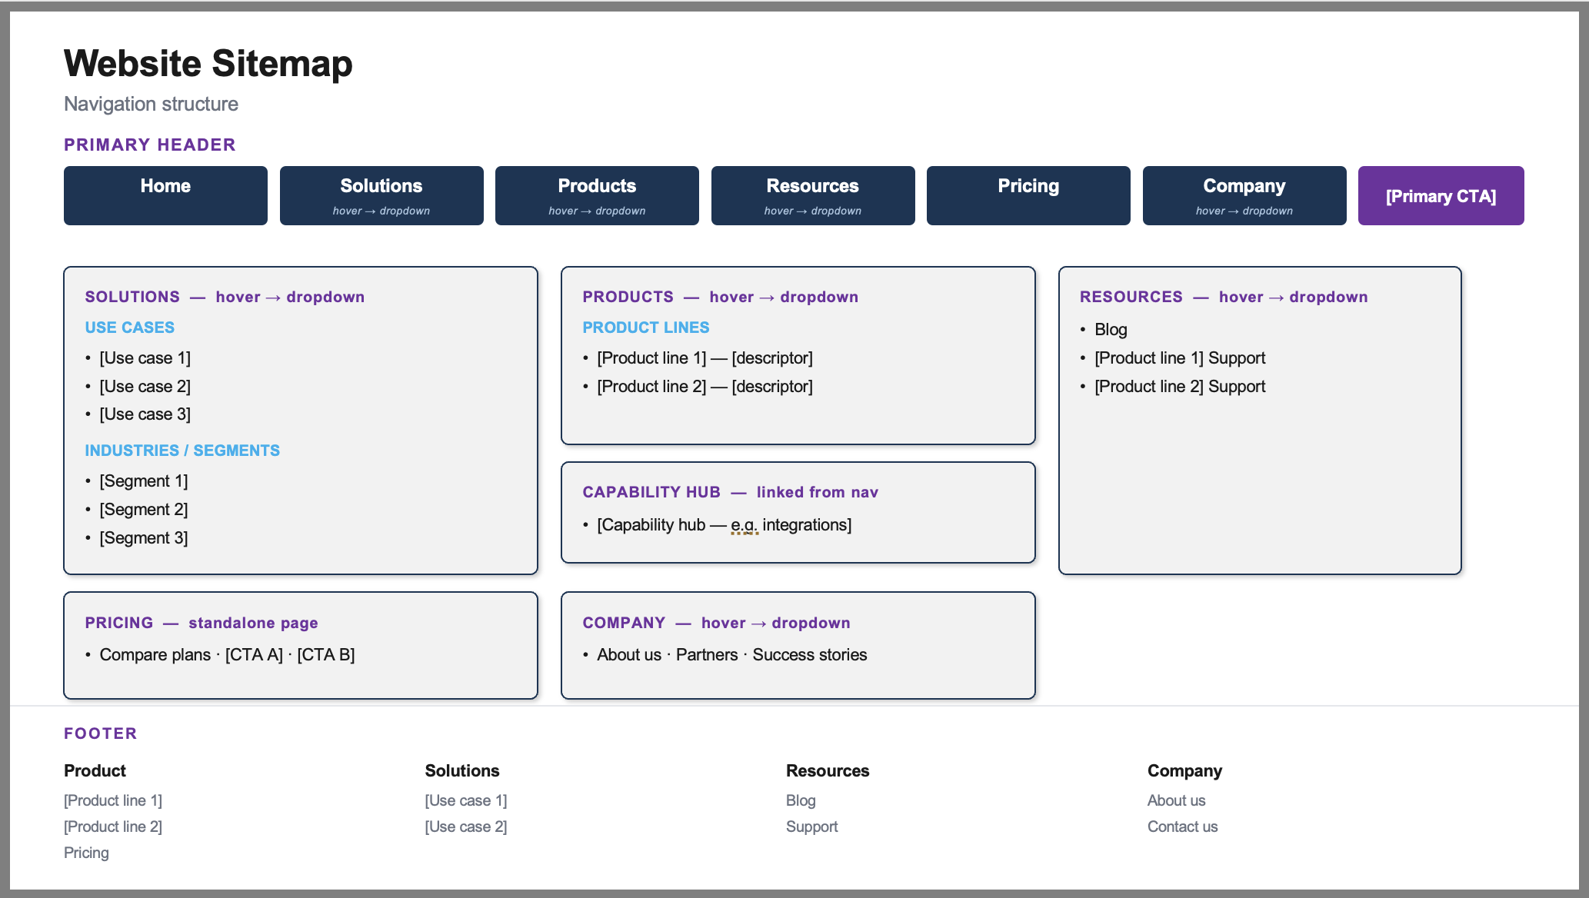Open the footer Pricing link

(86, 853)
